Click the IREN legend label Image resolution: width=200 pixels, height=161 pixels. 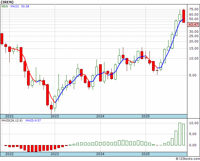[5, 6]
